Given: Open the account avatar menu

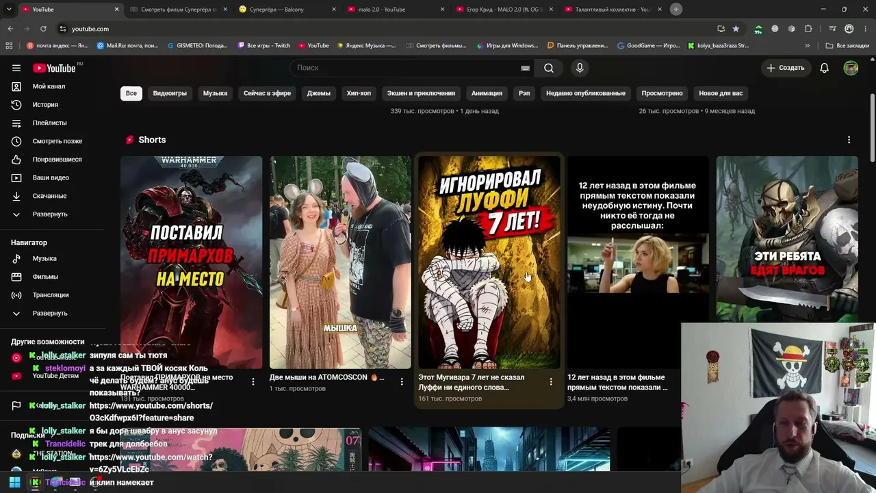Looking at the screenshot, I should (x=851, y=68).
